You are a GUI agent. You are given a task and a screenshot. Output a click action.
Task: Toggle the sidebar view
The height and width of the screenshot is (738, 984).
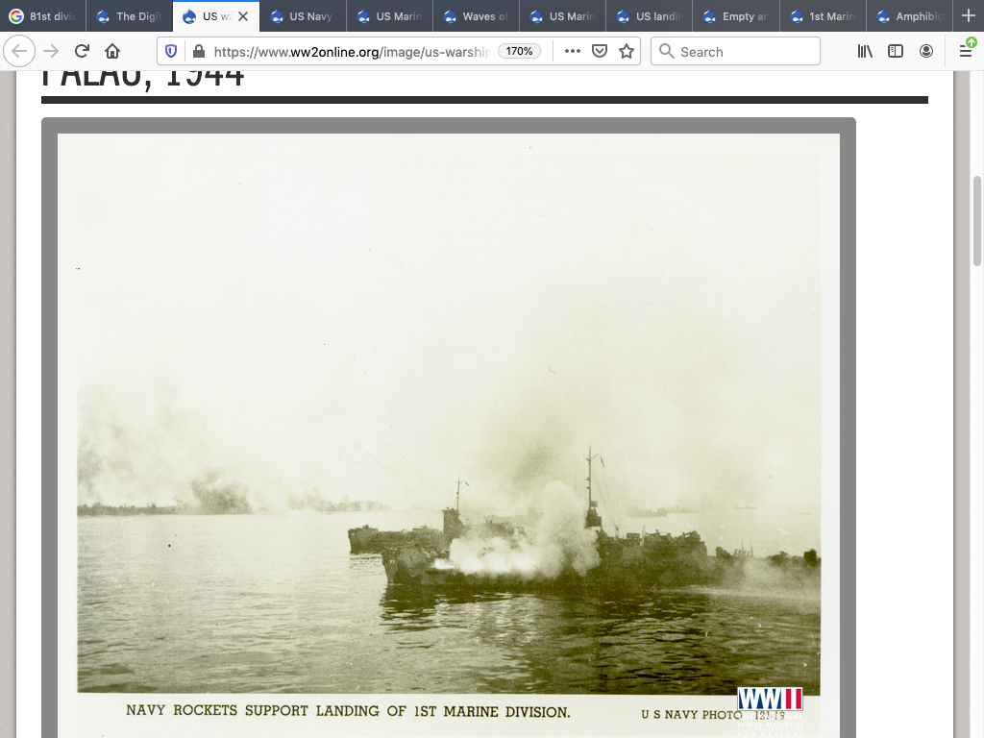[896, 52]
